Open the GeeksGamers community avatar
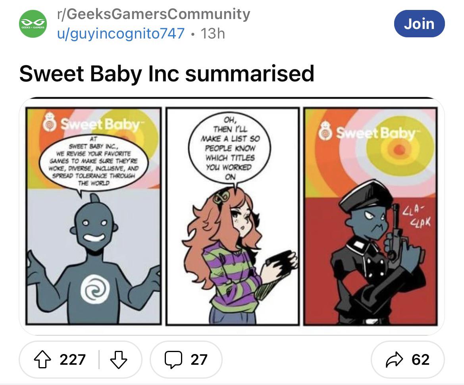 pos(33,24)
